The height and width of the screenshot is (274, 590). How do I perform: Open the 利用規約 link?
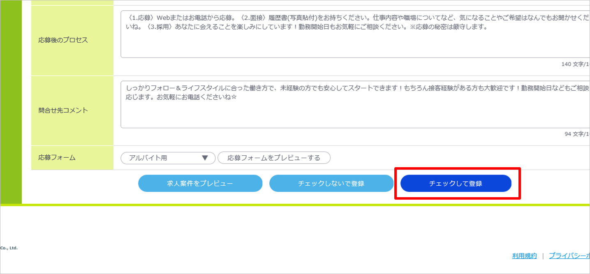coord(524,256)
